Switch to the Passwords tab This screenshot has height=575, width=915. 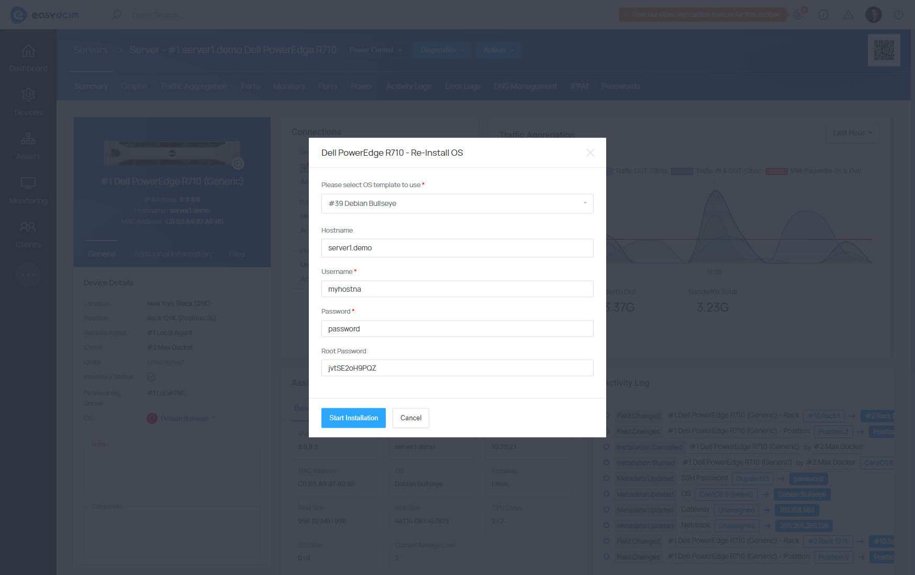tap(621, 86)
